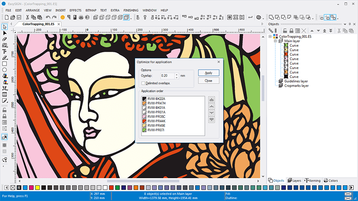
Task: Click the Overlap value input field
Action: [167, 76]
